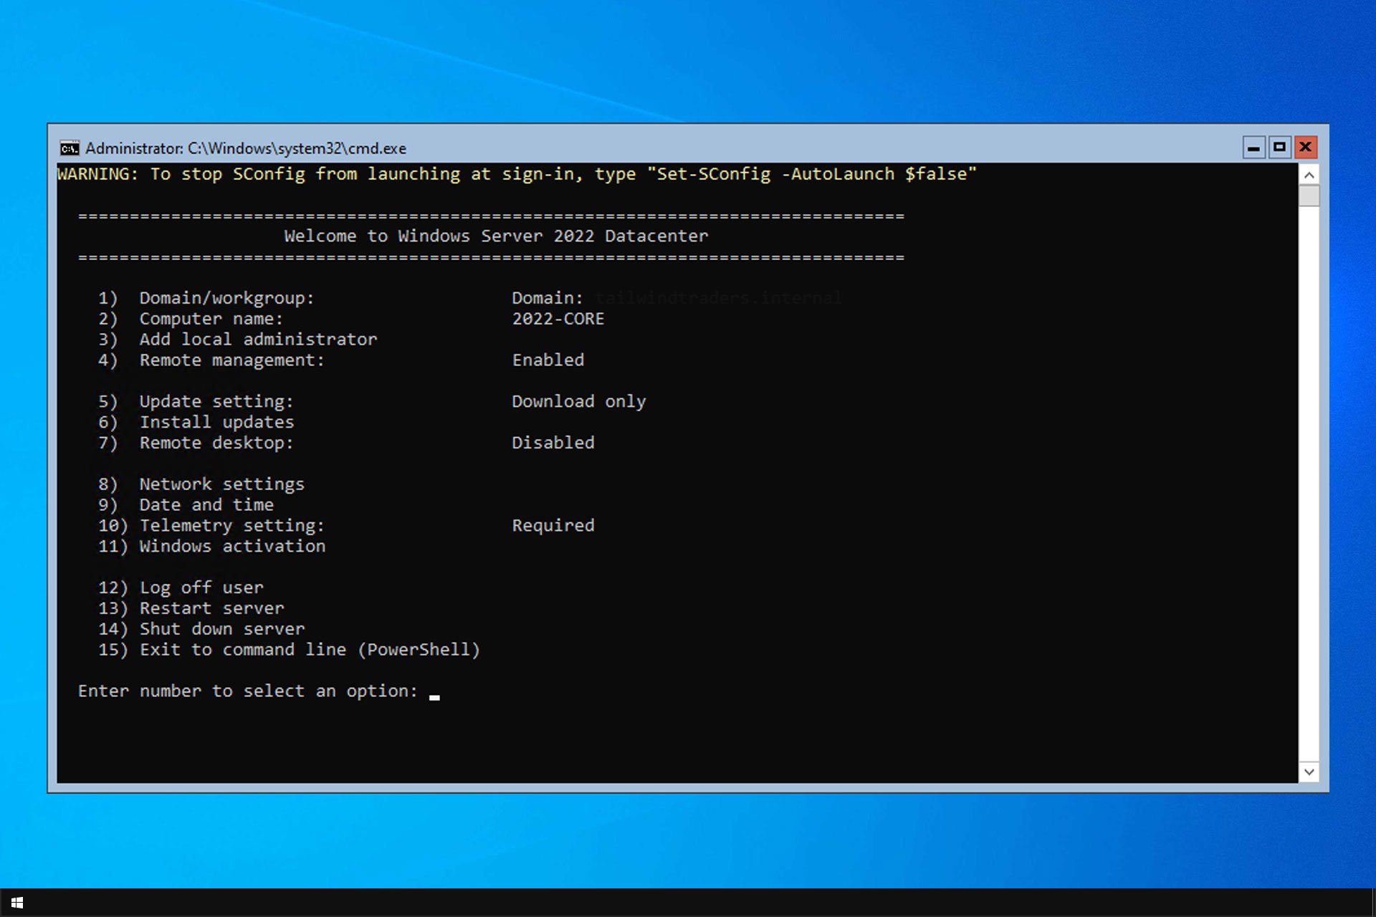This screenshot has height=917, width=1376.
Task: Click the title text 'Administrator: C:\Windows\system32\cmd.exe'
Action: tap(246, 148)
